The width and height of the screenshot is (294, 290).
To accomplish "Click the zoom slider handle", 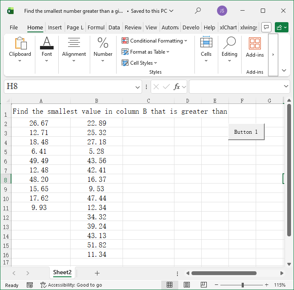I will click(243, 285).
